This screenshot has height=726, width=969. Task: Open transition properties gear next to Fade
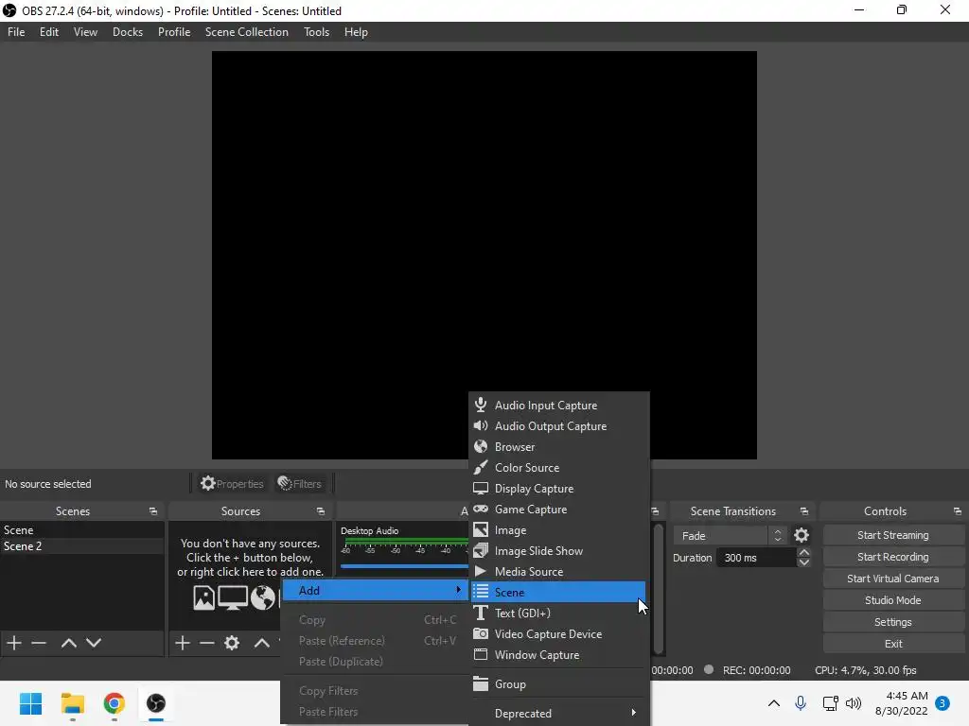801,535
